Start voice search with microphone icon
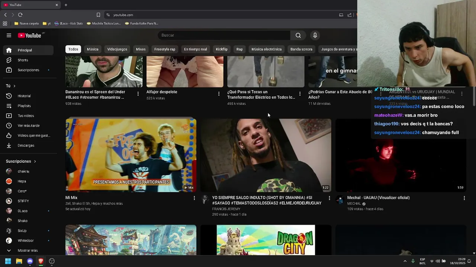 (315, 35)
